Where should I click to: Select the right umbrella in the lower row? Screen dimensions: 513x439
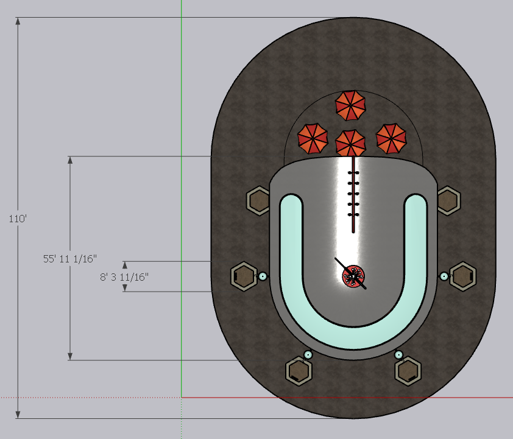(391, 138)
